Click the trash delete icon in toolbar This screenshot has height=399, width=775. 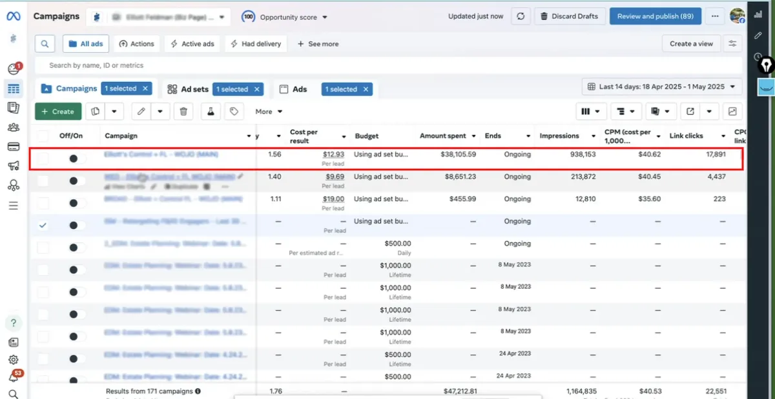coord(183,112)
